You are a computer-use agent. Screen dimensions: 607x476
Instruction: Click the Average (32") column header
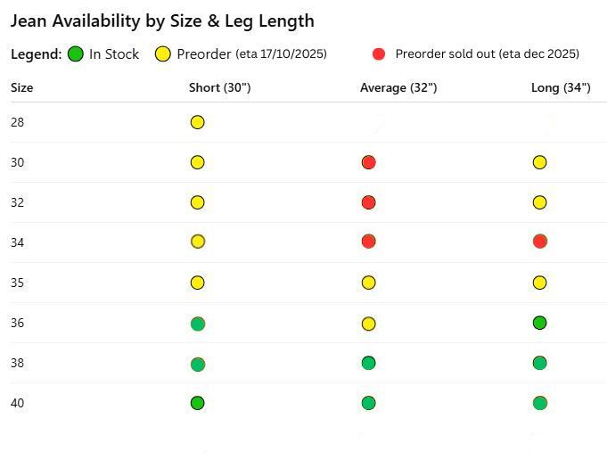tap(398, 87)
